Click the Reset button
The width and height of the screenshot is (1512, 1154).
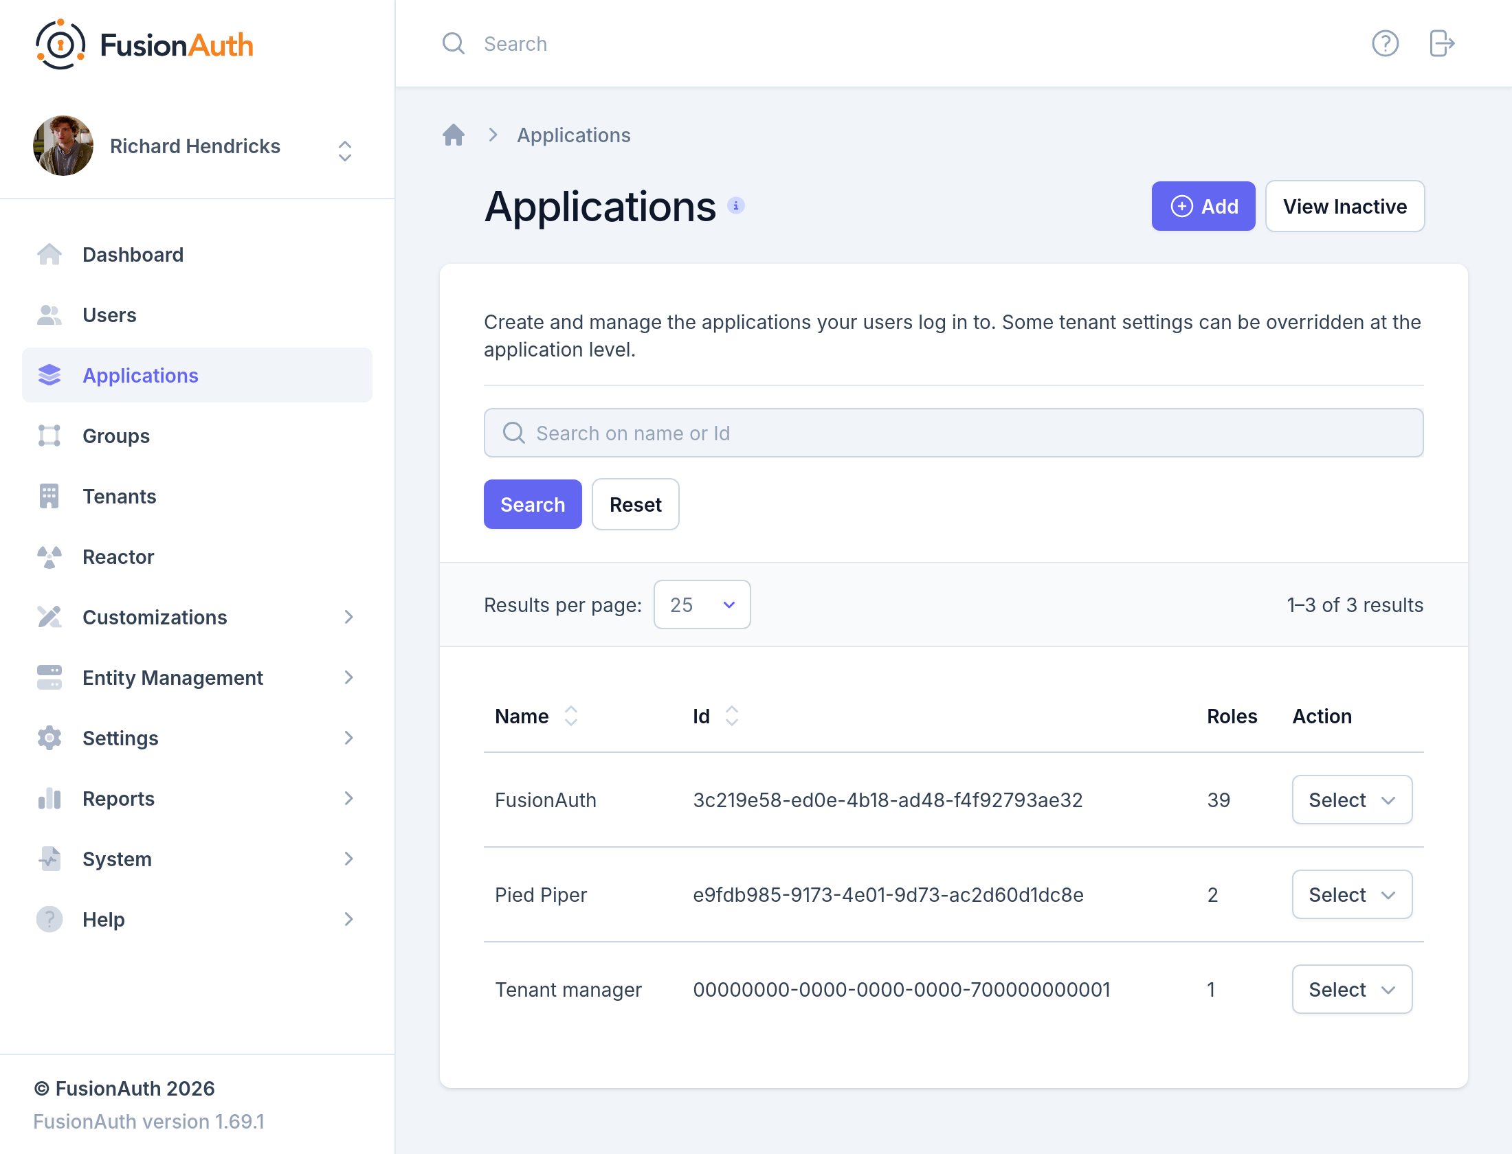point(636,504)
